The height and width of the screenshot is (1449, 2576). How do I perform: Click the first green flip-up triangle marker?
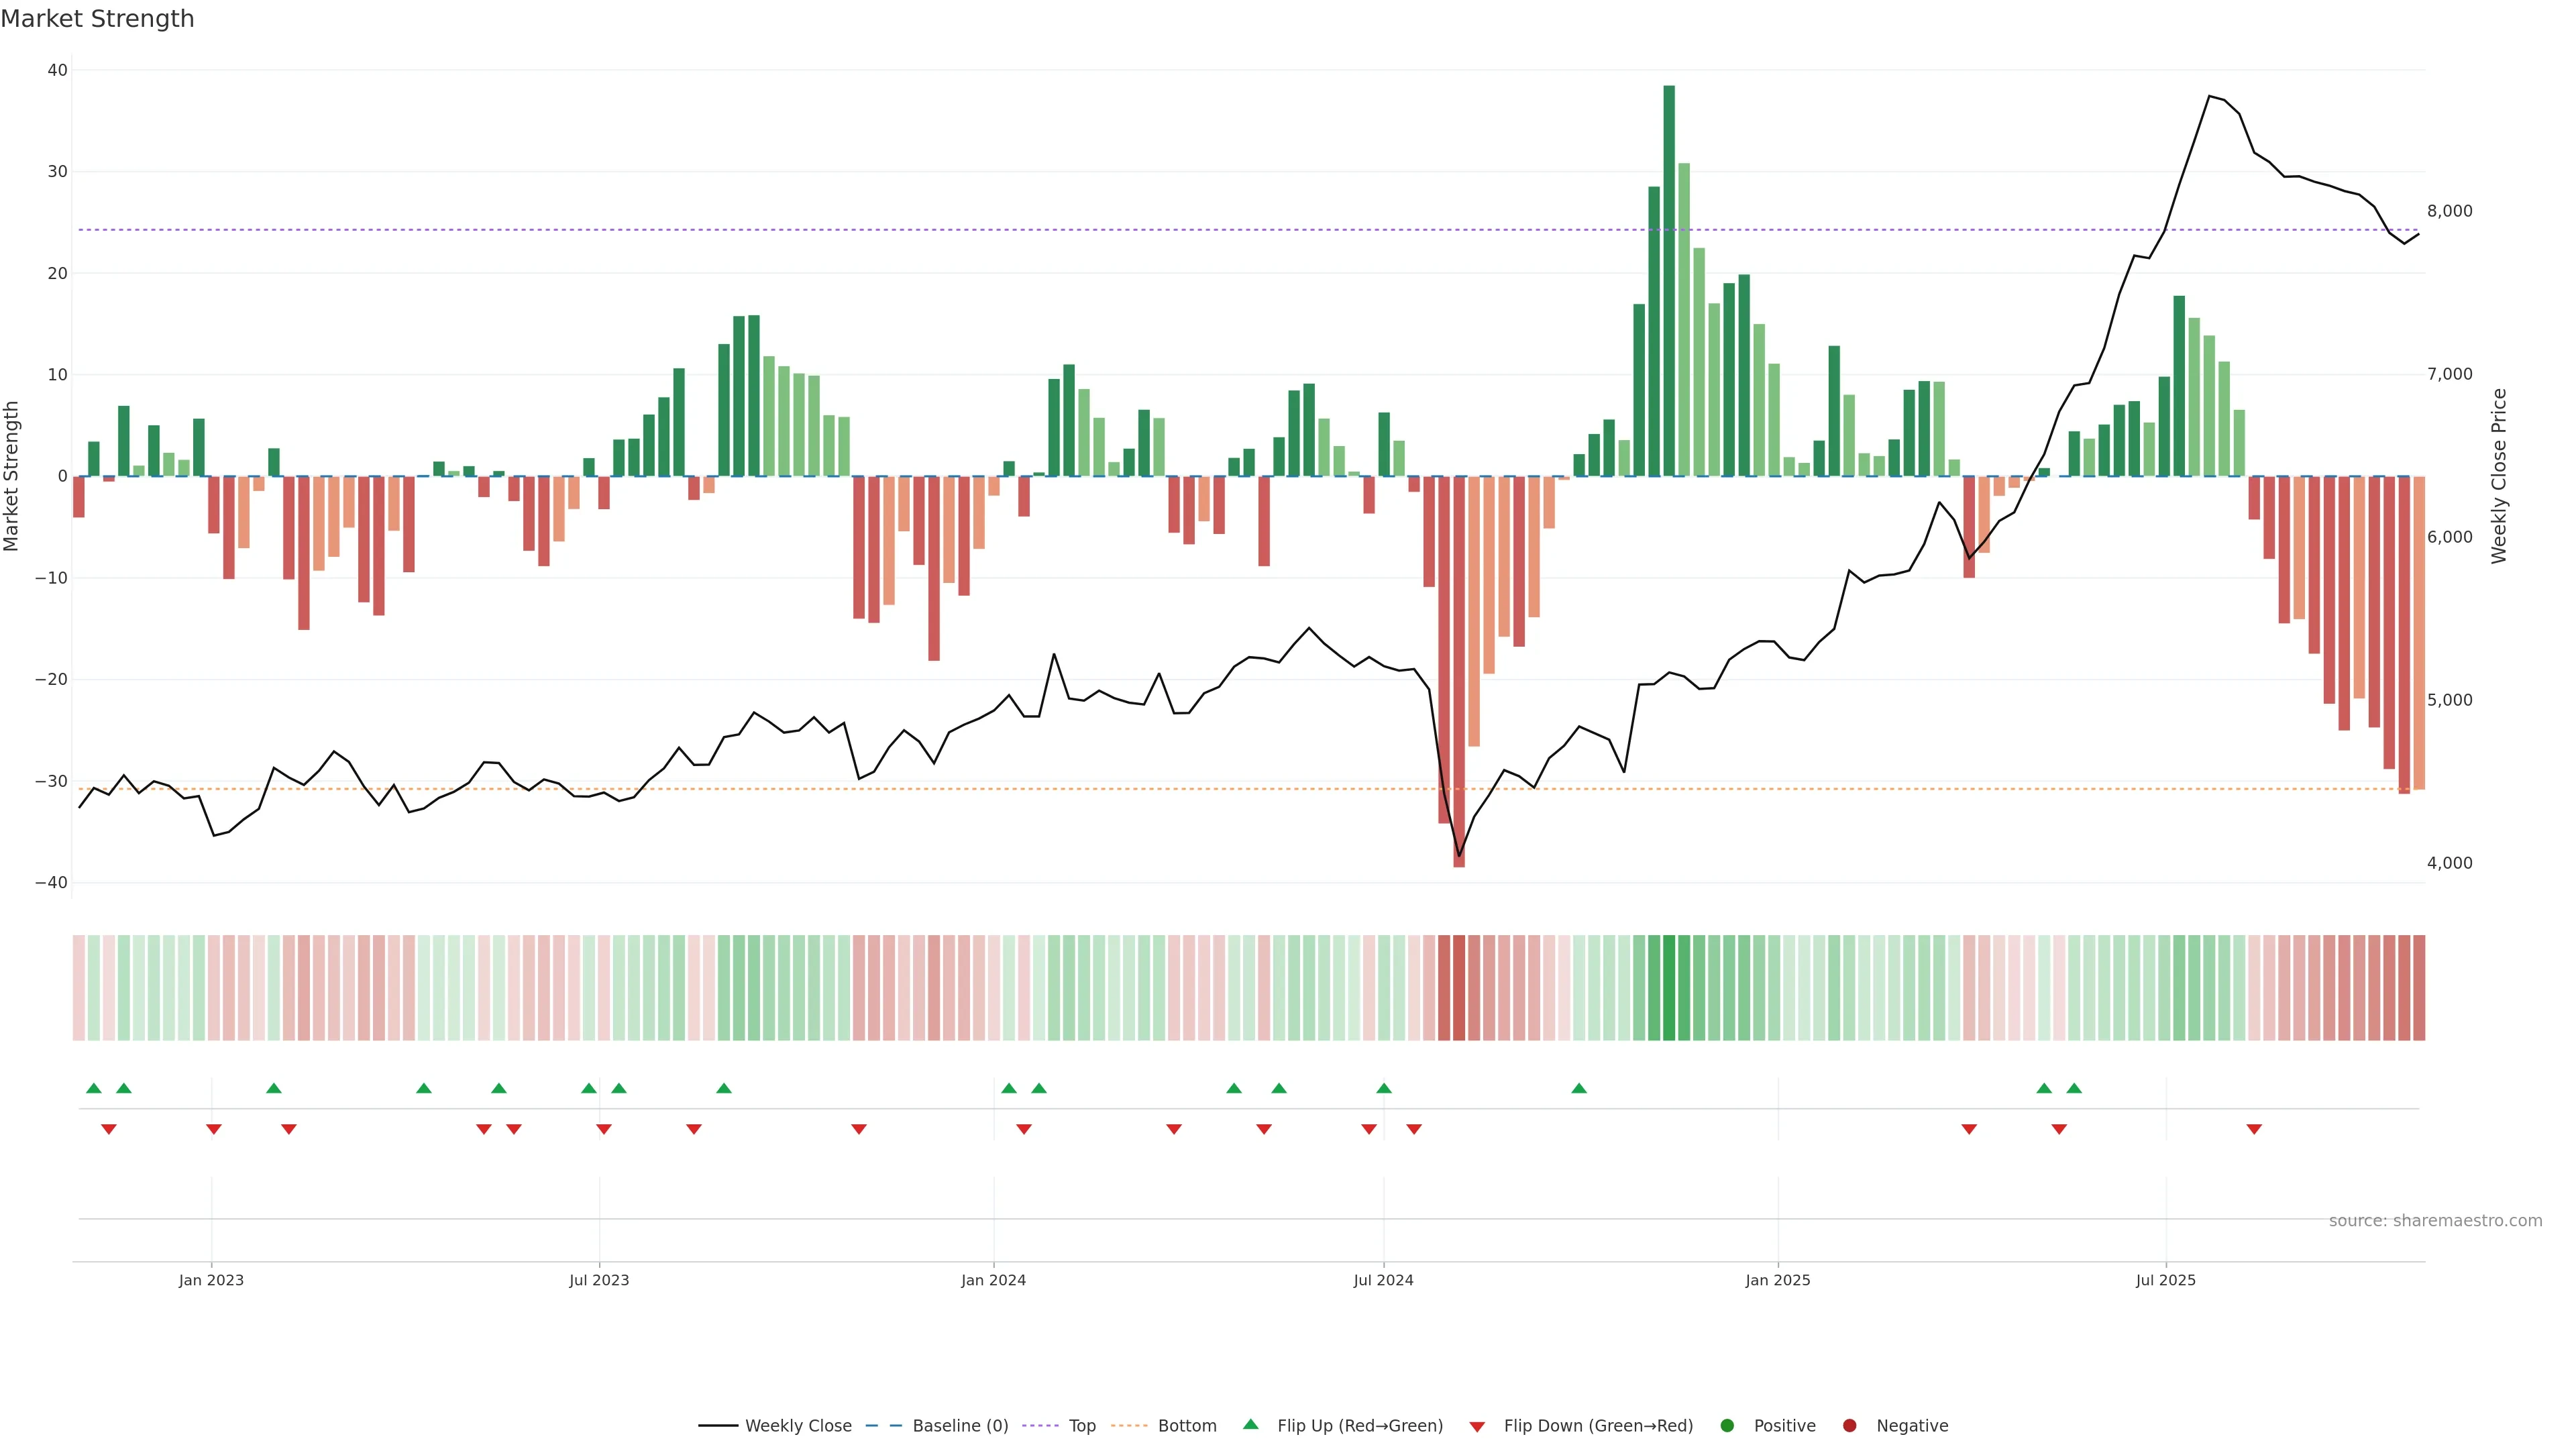pos(94,1088)
